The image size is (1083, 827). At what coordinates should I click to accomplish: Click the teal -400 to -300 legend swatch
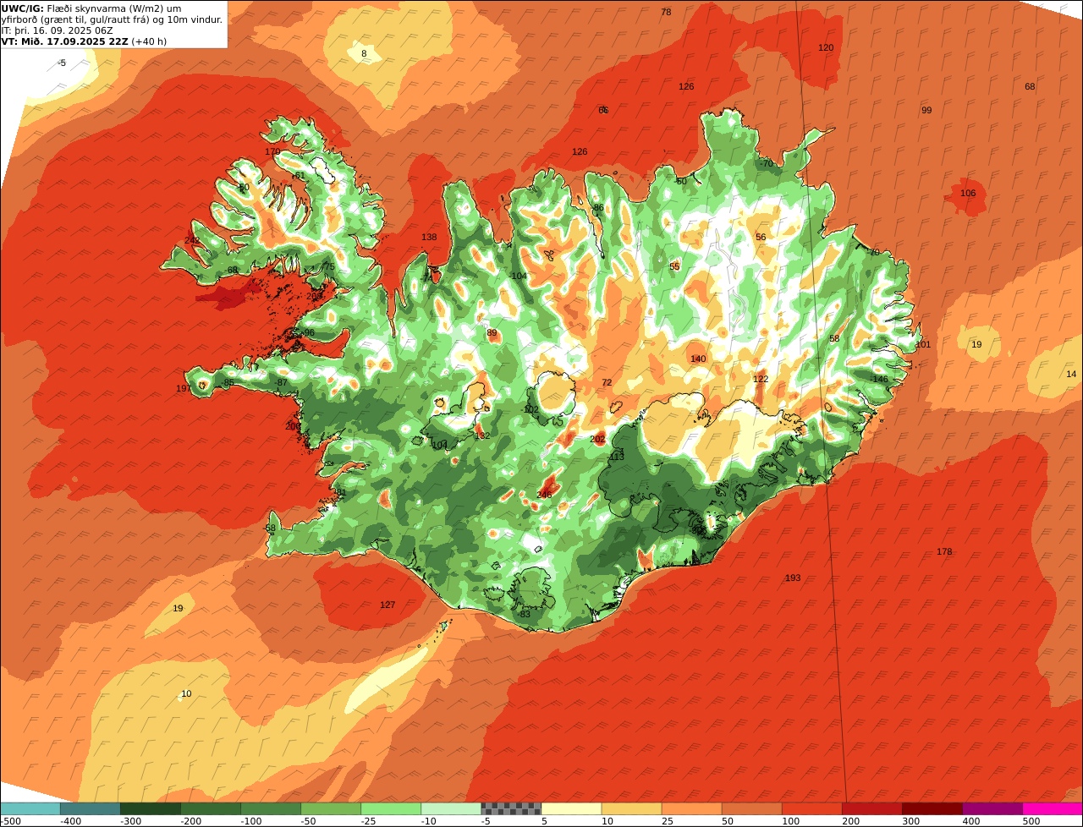(x=90, y=808)
